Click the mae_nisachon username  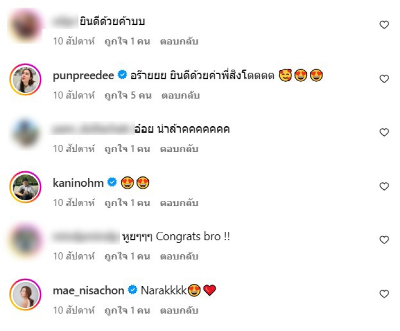coord(88,290)
